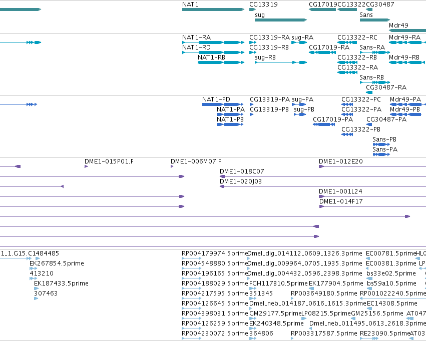426x341 pixels.
Task: Select protein CG13322-PC
Action: [347, 104]
